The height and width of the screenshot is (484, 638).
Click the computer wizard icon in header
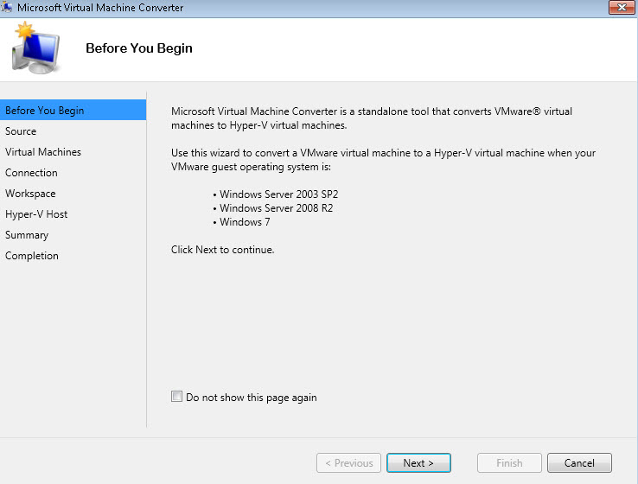[x=35, y=48]
